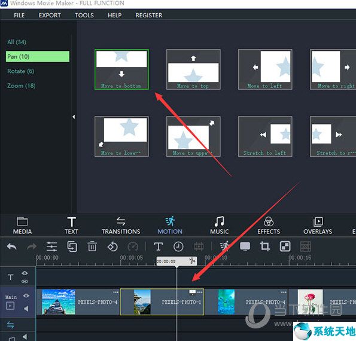
Task: Click the running figure motion toolbar icon
Action: pyautogui.click(x=225, y=246)
